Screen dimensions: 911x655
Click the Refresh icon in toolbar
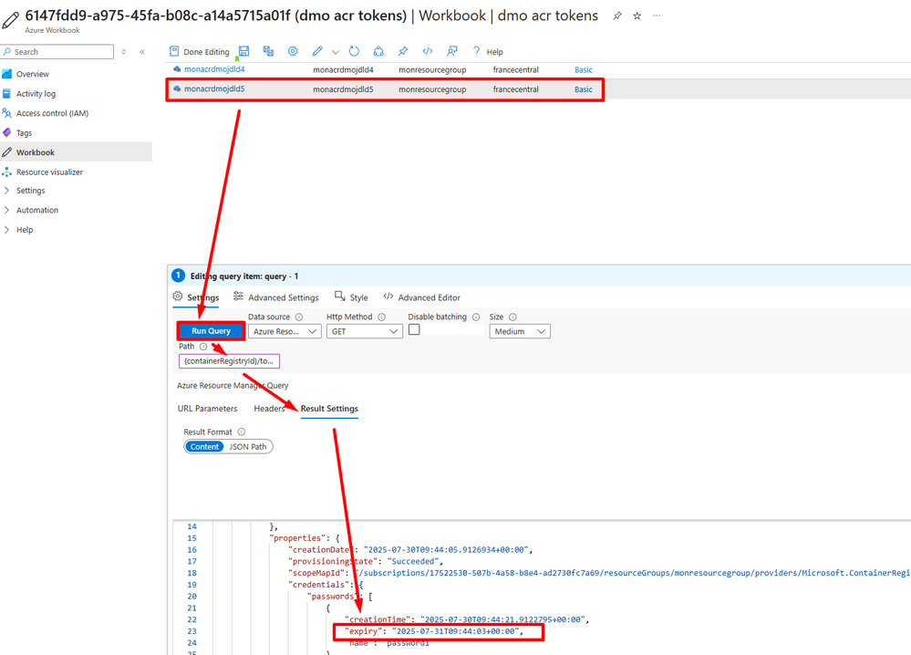click(355, 51)
